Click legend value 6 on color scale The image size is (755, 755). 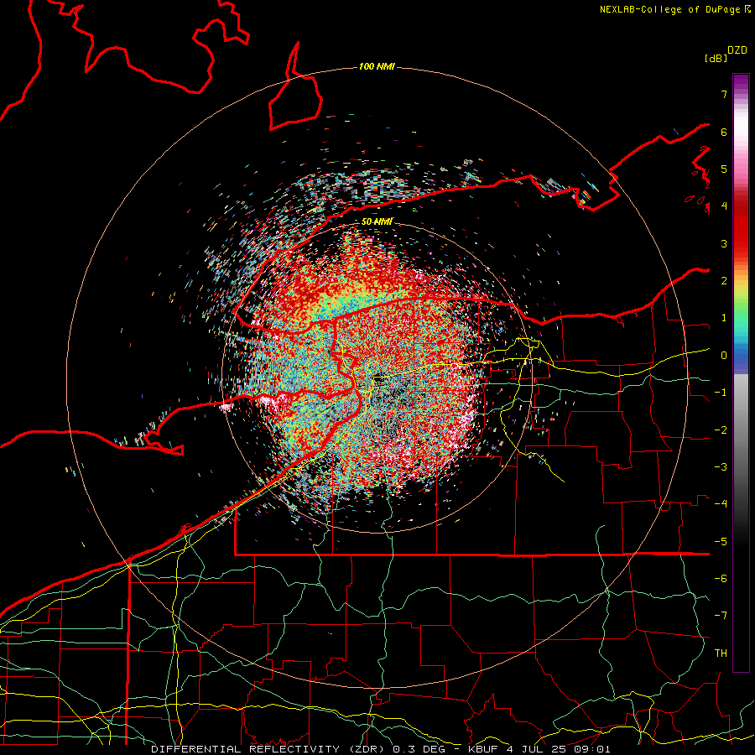[x=724, y=132]
